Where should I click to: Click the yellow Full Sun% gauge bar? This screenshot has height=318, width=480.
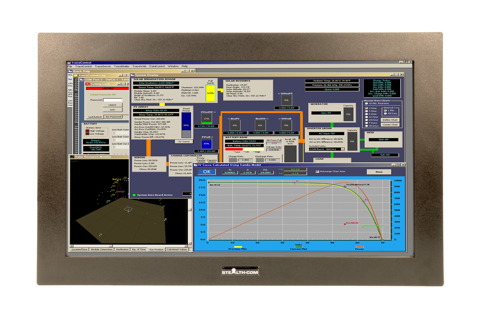point(210,93)
